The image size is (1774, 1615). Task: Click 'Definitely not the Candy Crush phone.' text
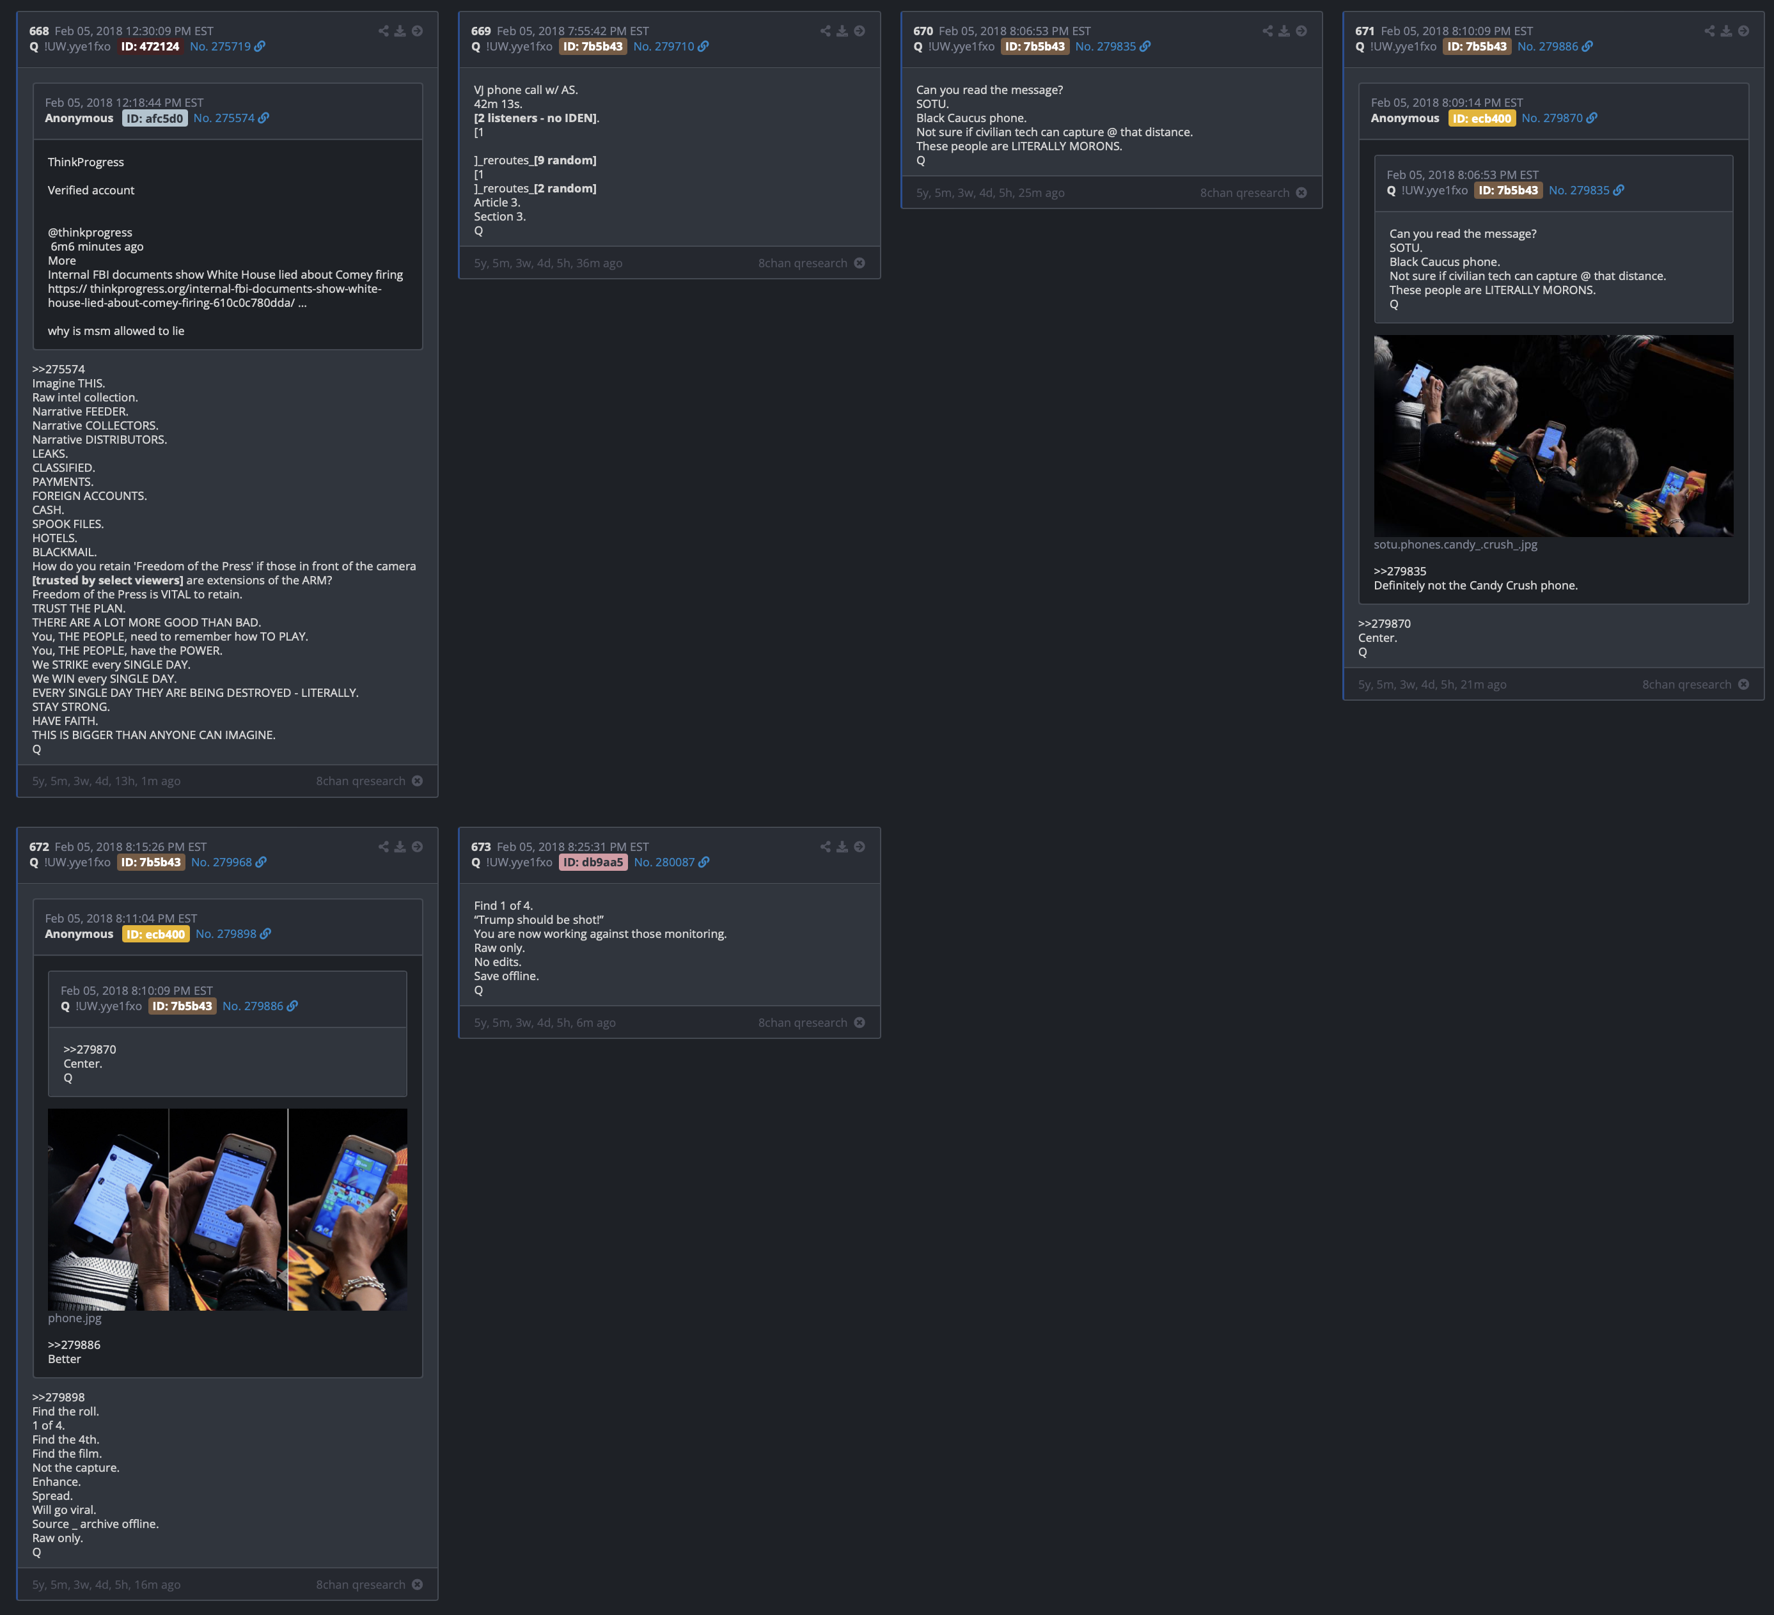pos(1476,585)
